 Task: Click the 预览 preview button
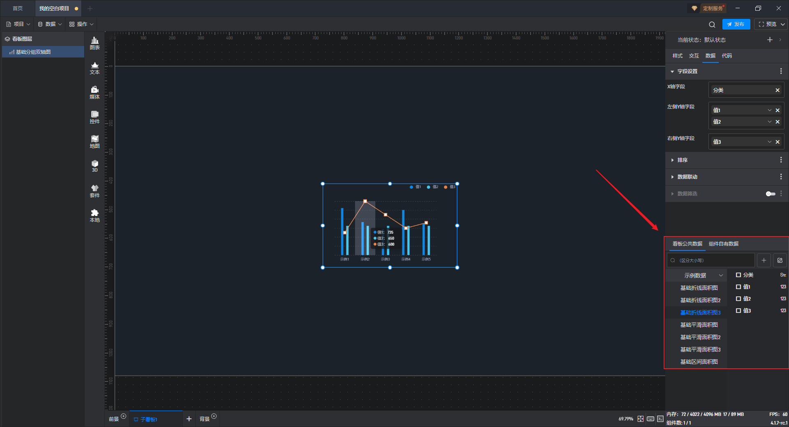767,24
